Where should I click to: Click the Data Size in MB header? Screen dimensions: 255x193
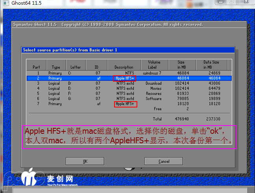[x=211, y=65]
